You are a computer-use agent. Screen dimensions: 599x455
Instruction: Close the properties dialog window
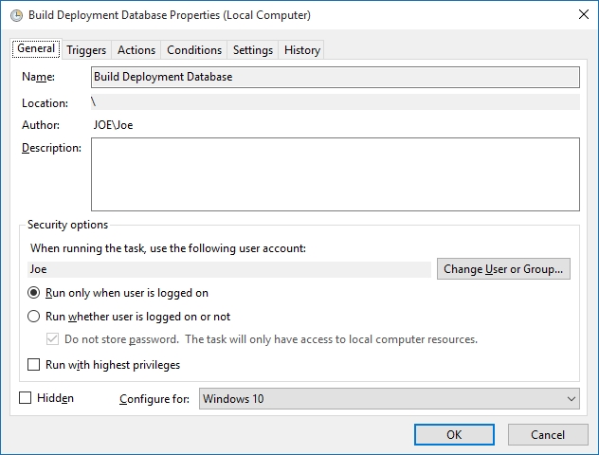pos(579,15)
